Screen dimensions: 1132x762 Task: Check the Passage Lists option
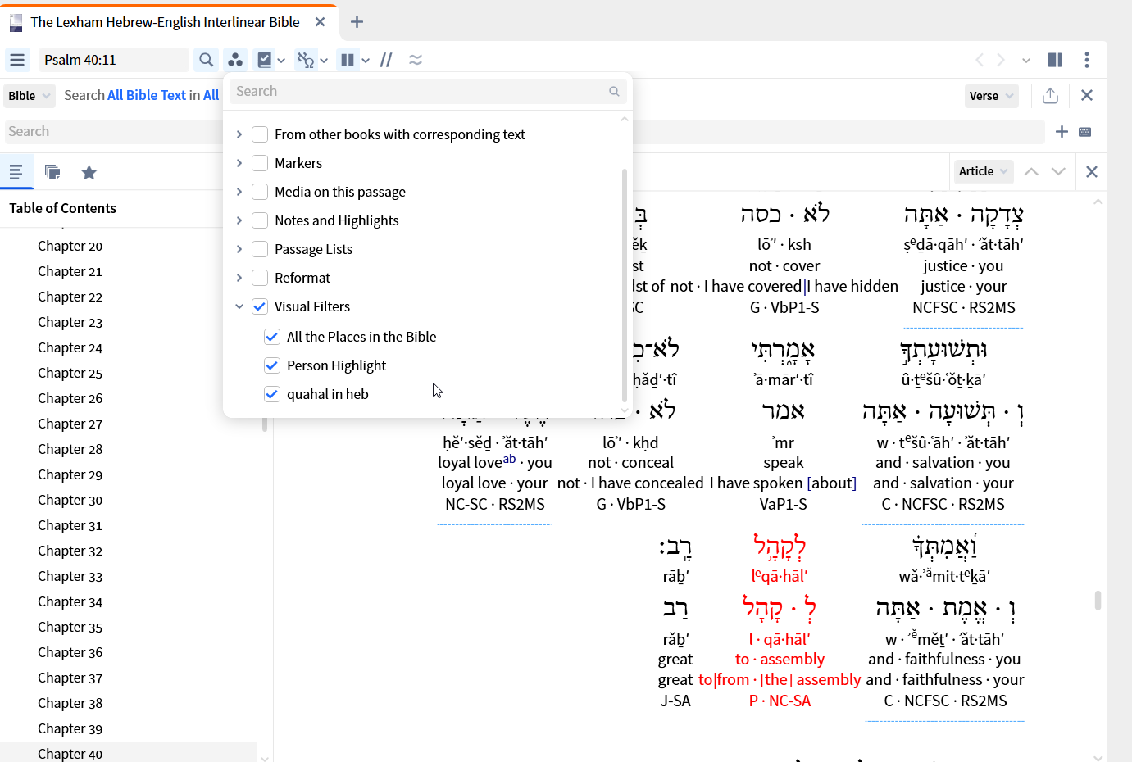[x=260, y=249]
